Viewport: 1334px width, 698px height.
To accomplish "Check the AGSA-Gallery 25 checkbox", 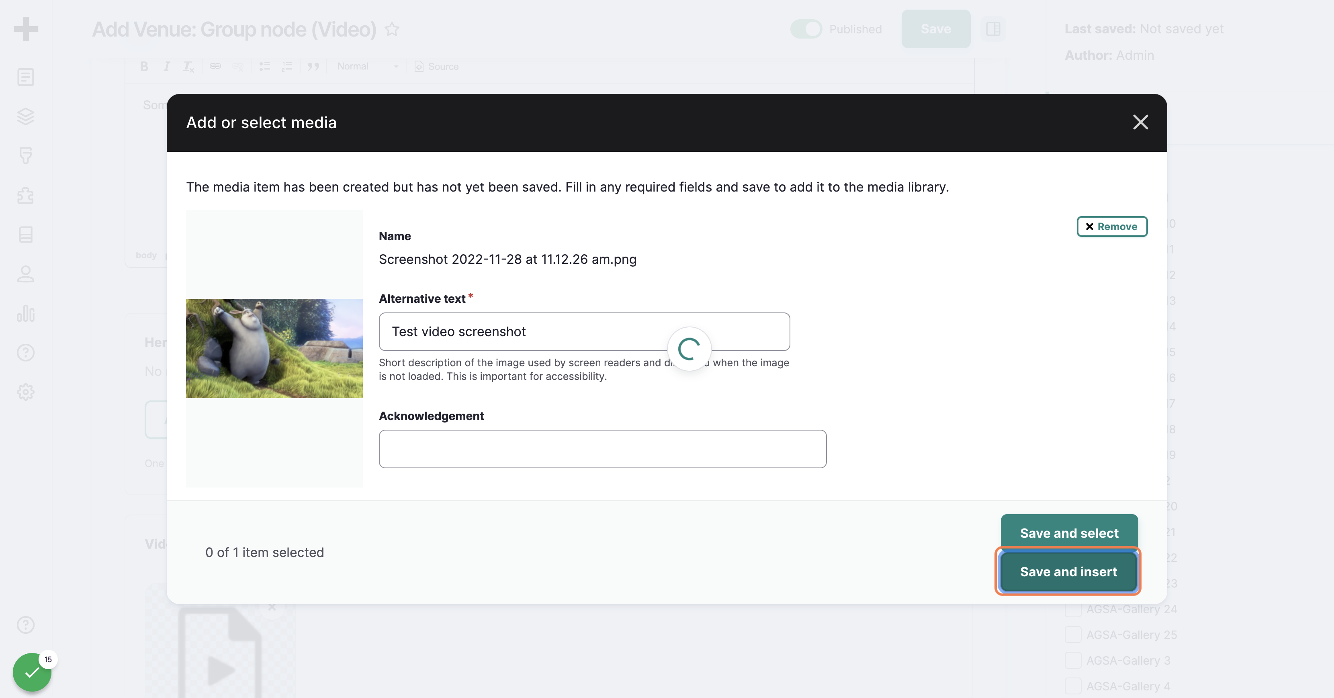I will tap(1073, 635).
